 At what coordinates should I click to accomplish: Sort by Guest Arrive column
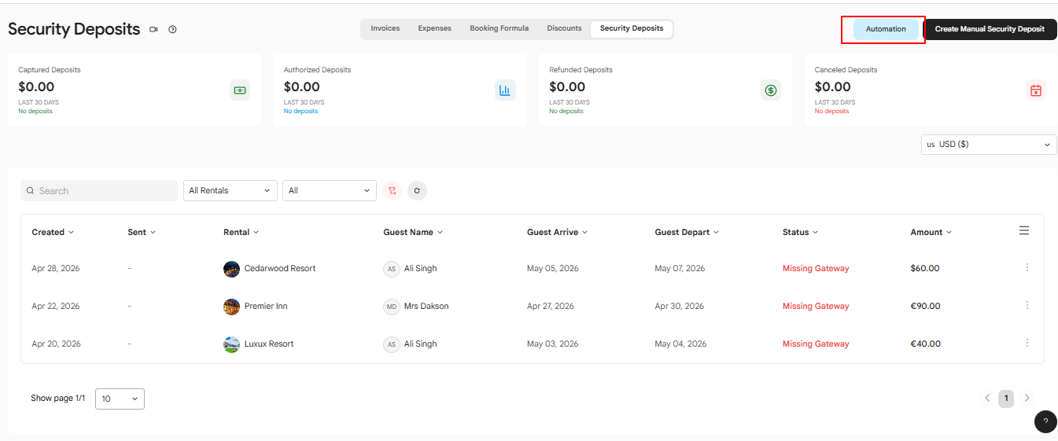[x=557, y=232]
